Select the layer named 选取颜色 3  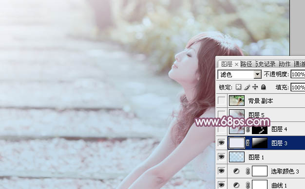point(285,172)
